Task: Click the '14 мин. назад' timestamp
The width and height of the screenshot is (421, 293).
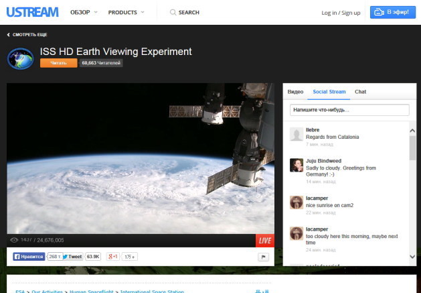Action: tap(321, 182)
